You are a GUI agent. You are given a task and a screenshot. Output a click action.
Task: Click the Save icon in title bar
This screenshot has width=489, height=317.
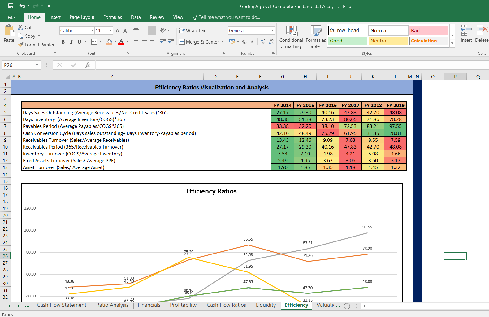pyautogui.click(x=11, y=6)
